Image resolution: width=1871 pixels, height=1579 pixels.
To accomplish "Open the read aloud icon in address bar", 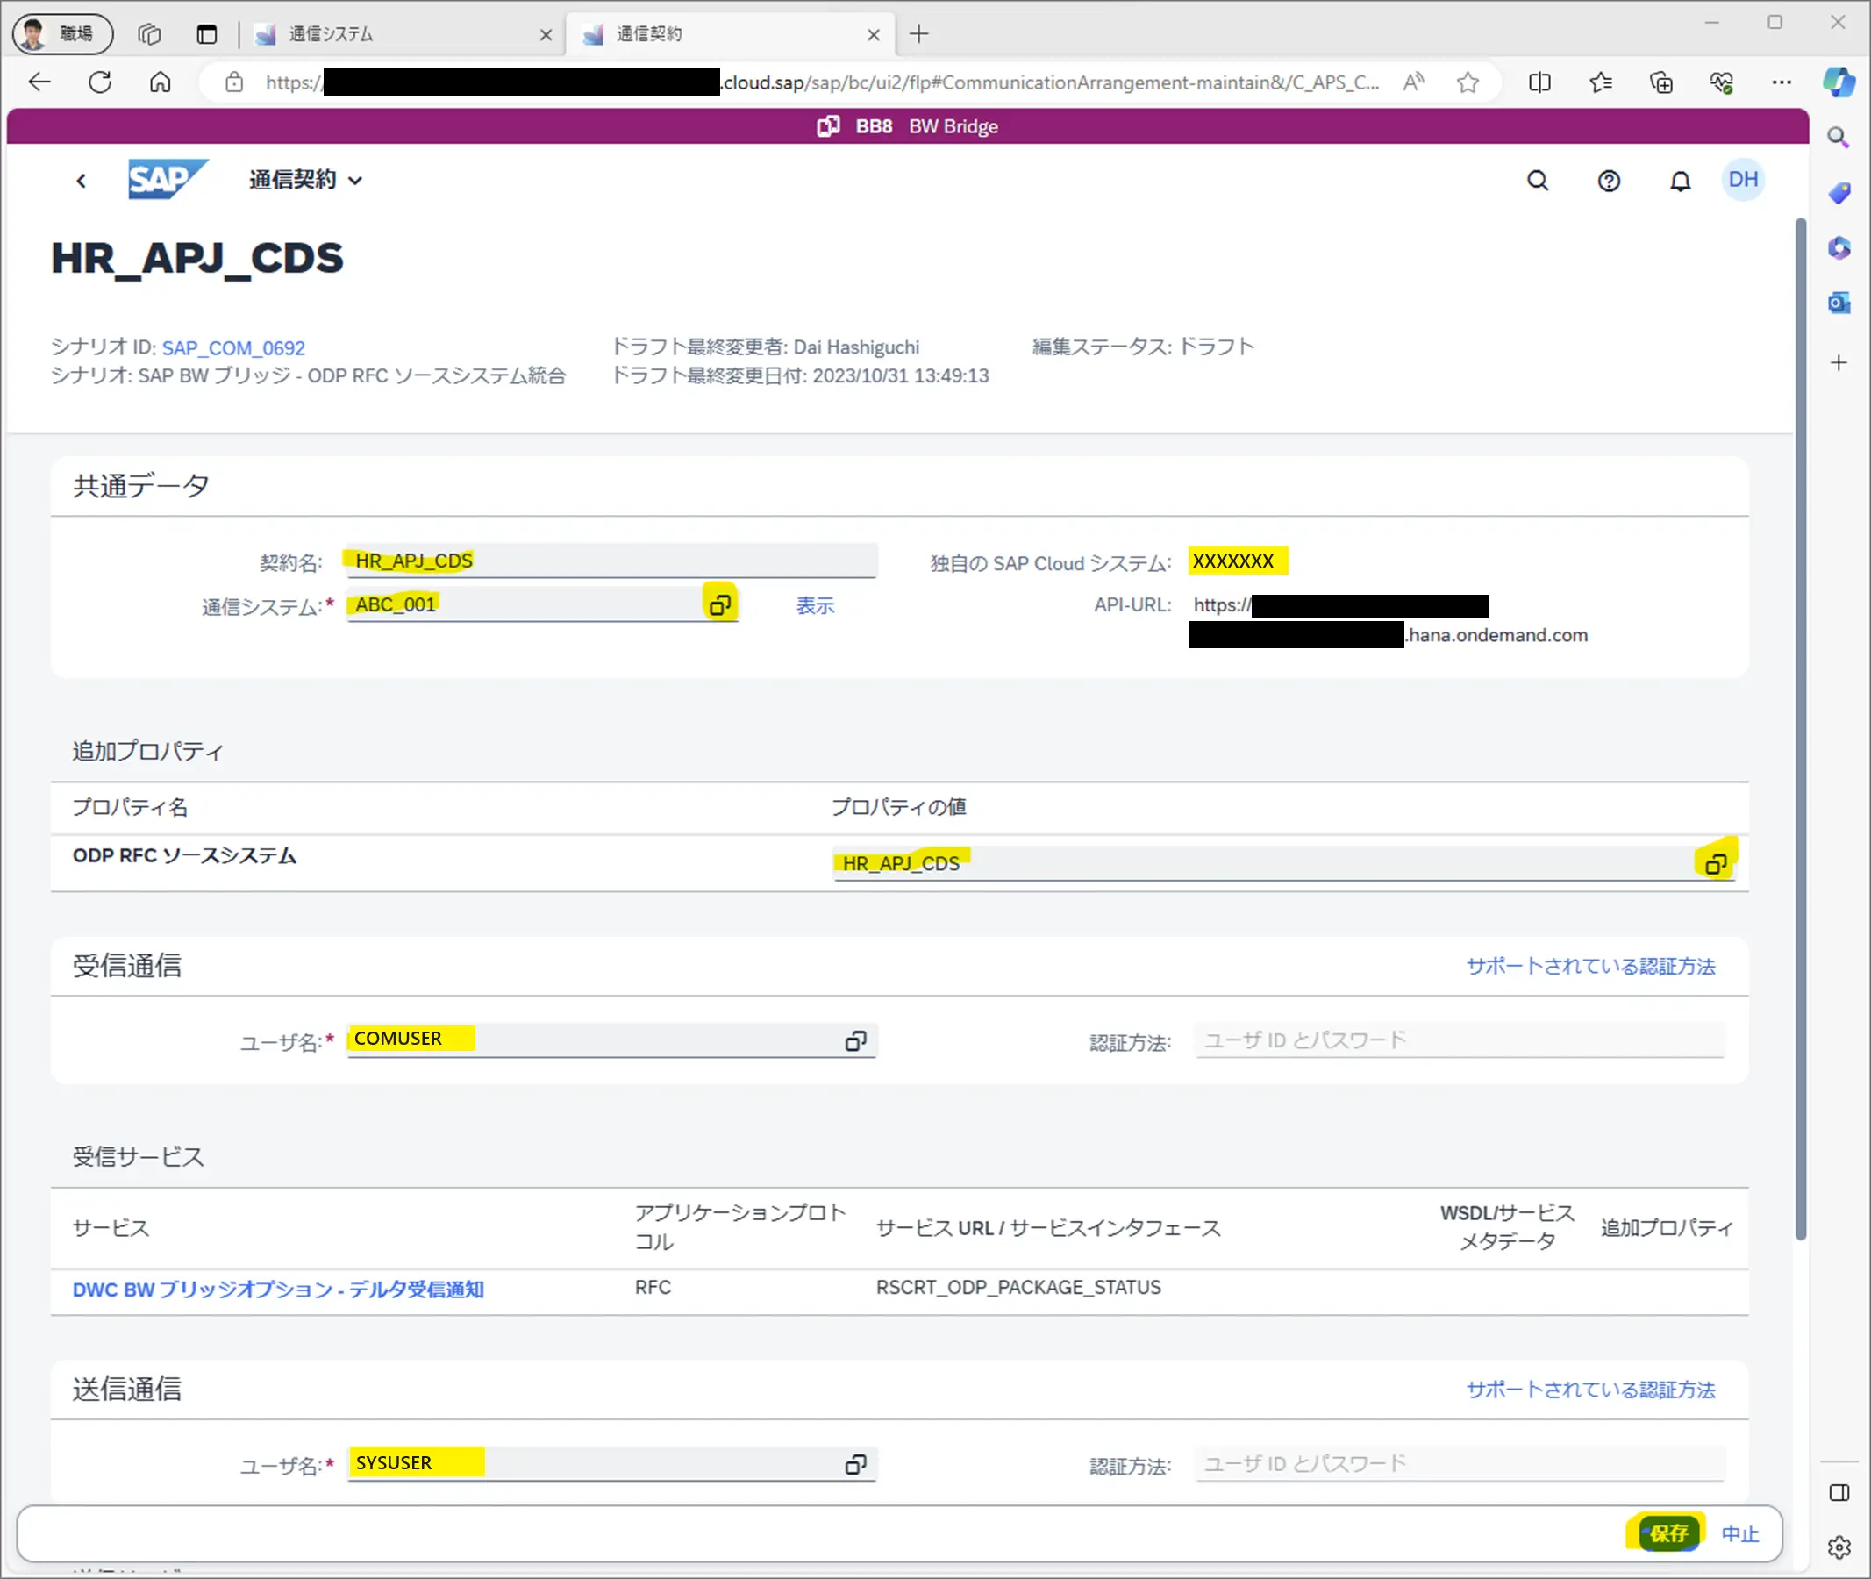I will tap(1413, 82).
